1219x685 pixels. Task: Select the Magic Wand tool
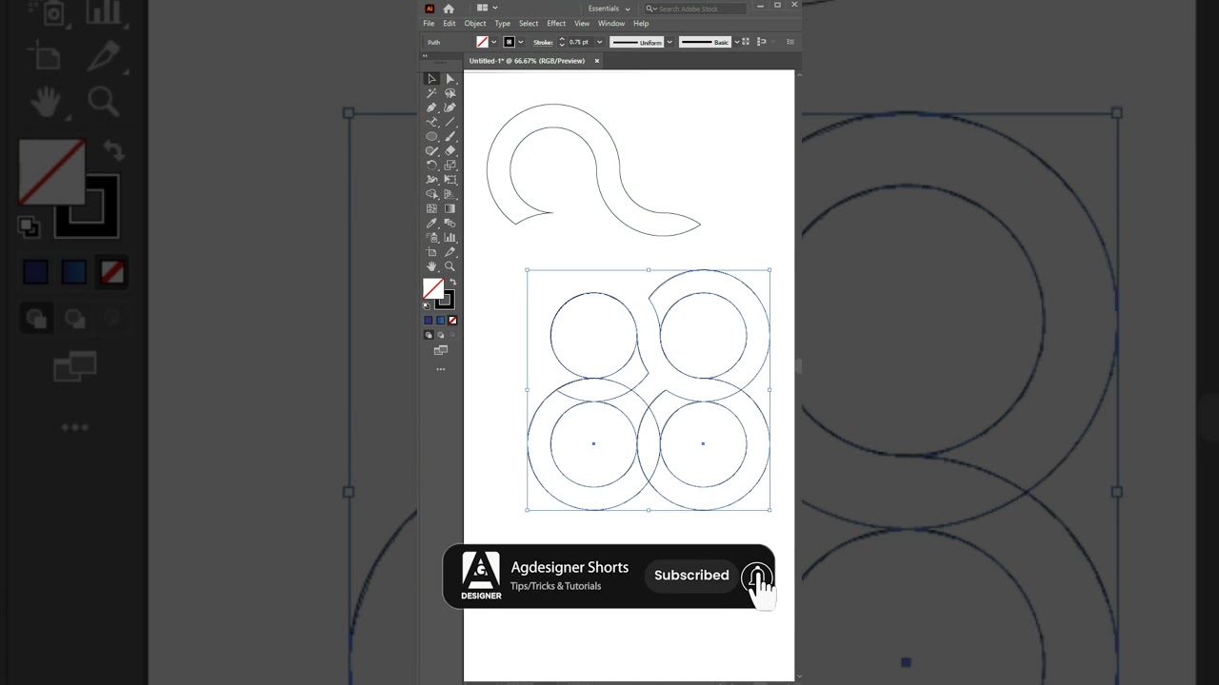coord(431,93)
